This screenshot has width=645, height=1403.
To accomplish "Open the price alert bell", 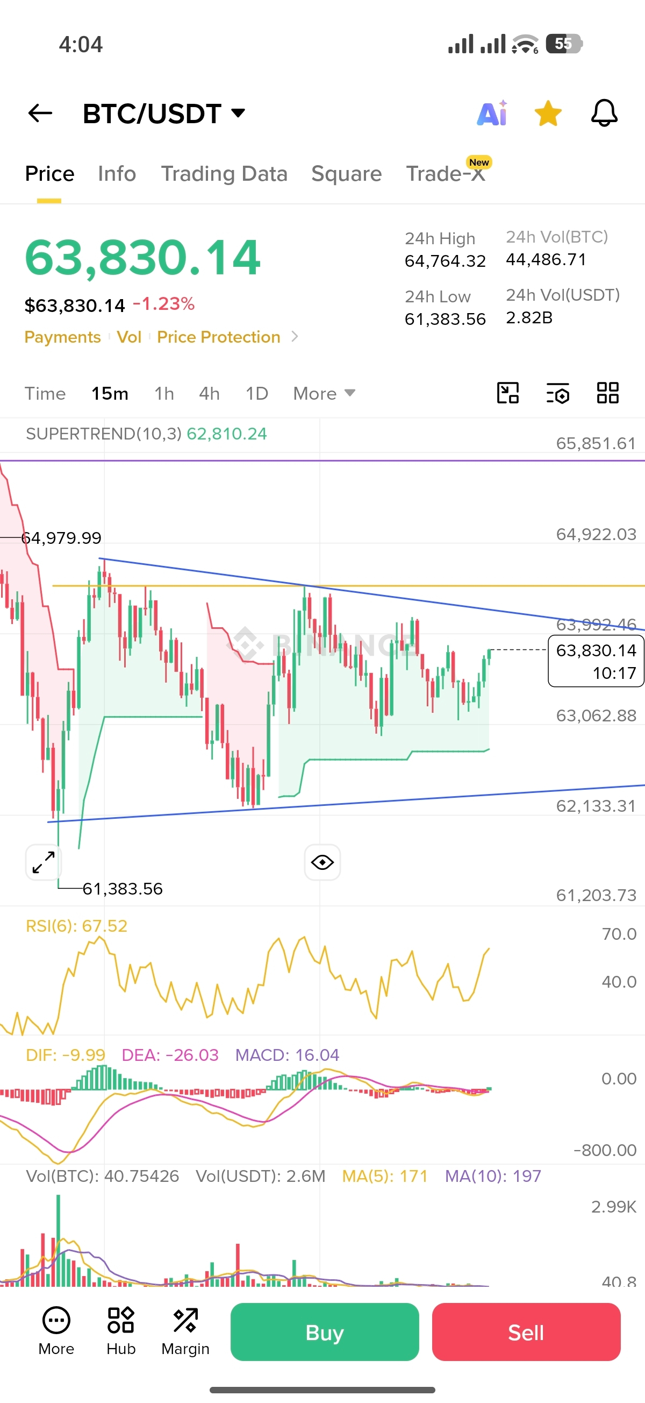I will pos(604,114).
